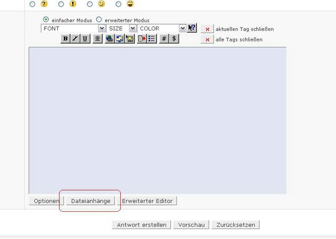Click the Italic formatting button
This screenshot has height=239, width=336.
75,39
